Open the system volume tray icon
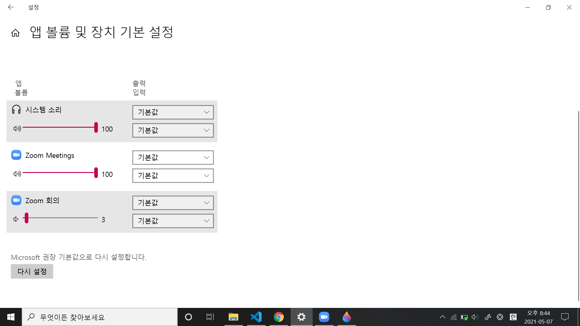The image size is (580, 326). click(475, 317)
